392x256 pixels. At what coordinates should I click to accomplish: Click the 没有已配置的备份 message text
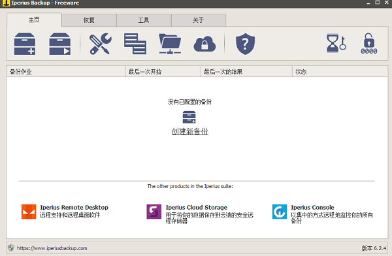pos(189,102)
